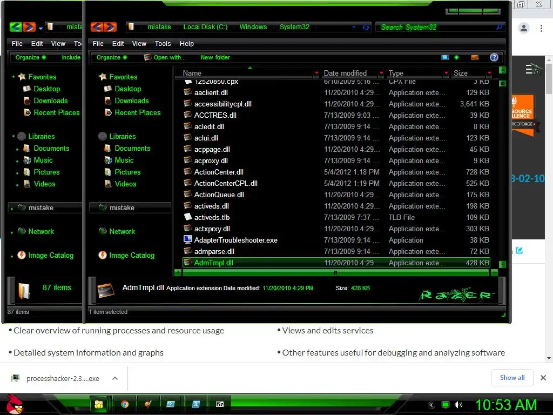Viewport: 553px width, 415px height.
Task: Open Chrome three-dot menu
Action: (541, 28)
